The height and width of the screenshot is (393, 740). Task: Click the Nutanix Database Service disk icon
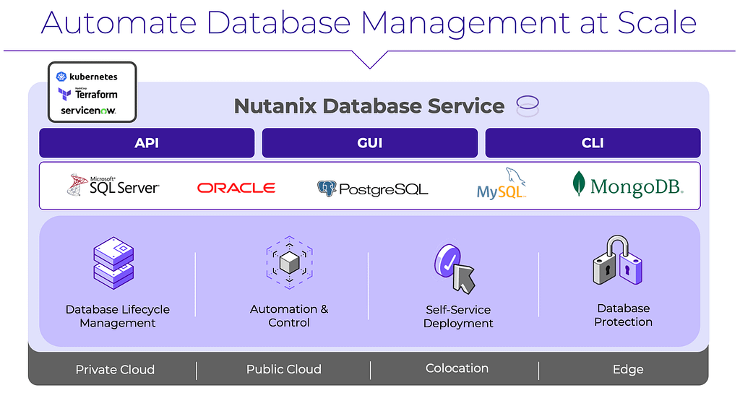point(527,106)
